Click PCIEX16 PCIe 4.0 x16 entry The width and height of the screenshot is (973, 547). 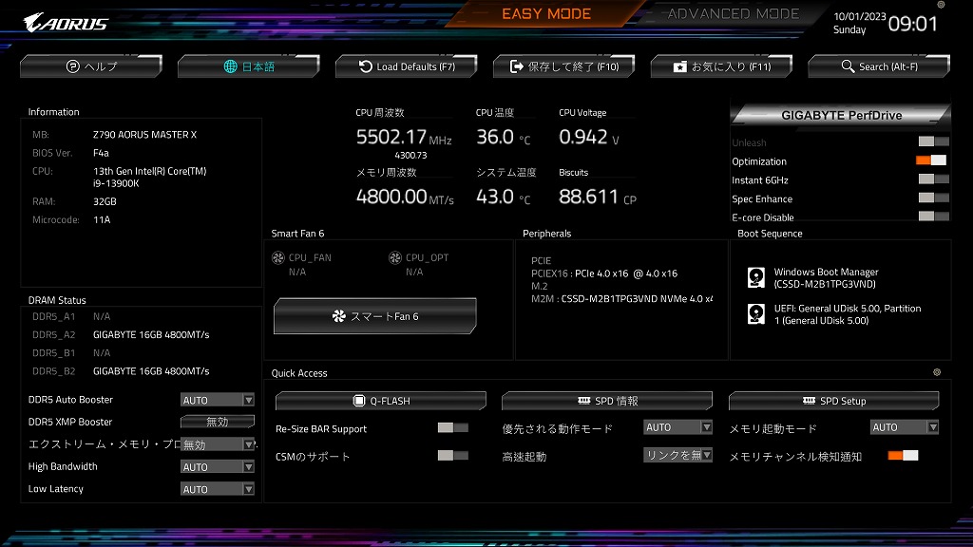click(604, 273)
